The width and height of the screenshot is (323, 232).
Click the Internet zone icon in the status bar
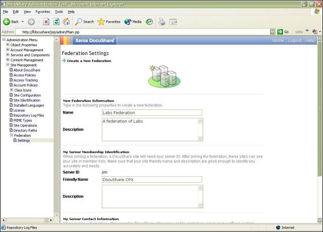[x=278, y=227]
